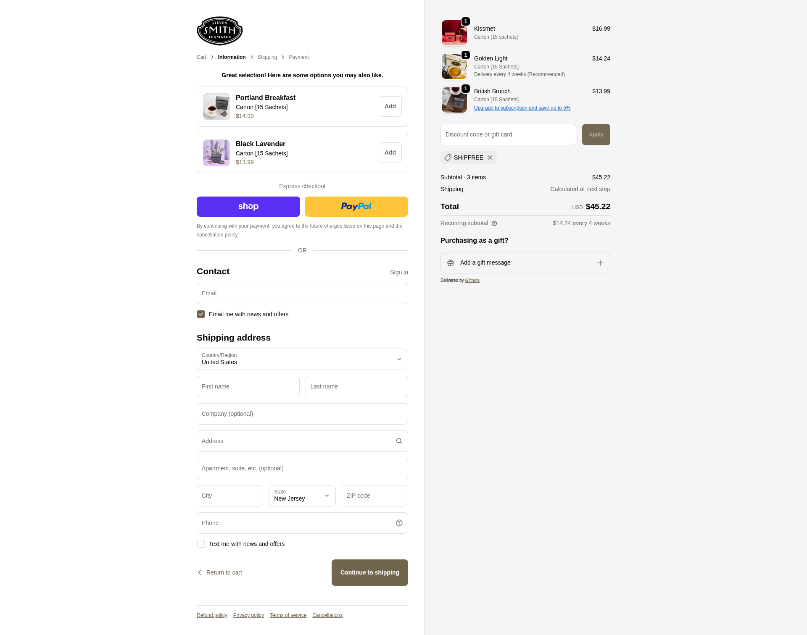Click the gift box icon
The height and width of the screenshot is (635, 807).
coord(451,263)
